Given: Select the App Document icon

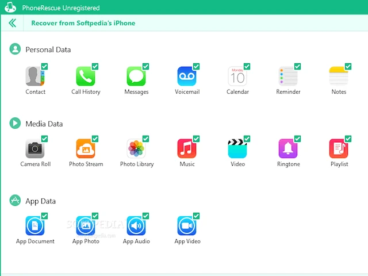Looking at the screenshot, I should click(34, 225).
